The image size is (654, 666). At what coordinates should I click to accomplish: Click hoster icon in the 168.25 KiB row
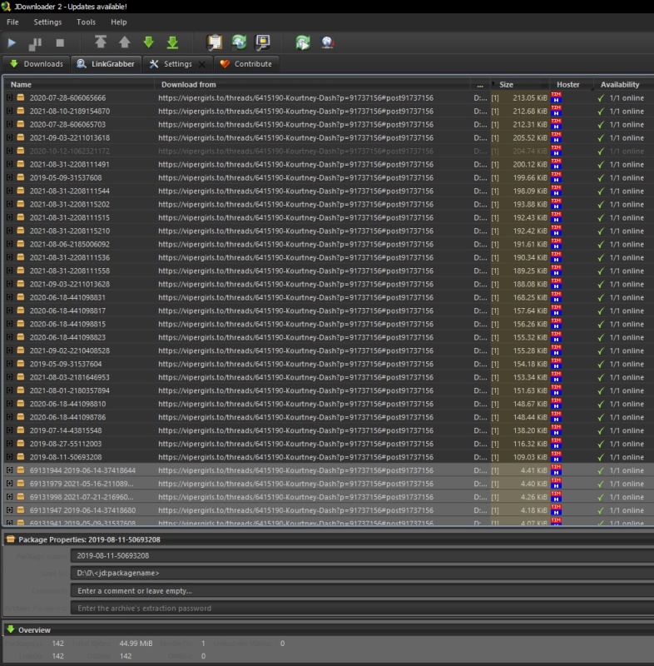pyautogui.click(x=556, y=297)
